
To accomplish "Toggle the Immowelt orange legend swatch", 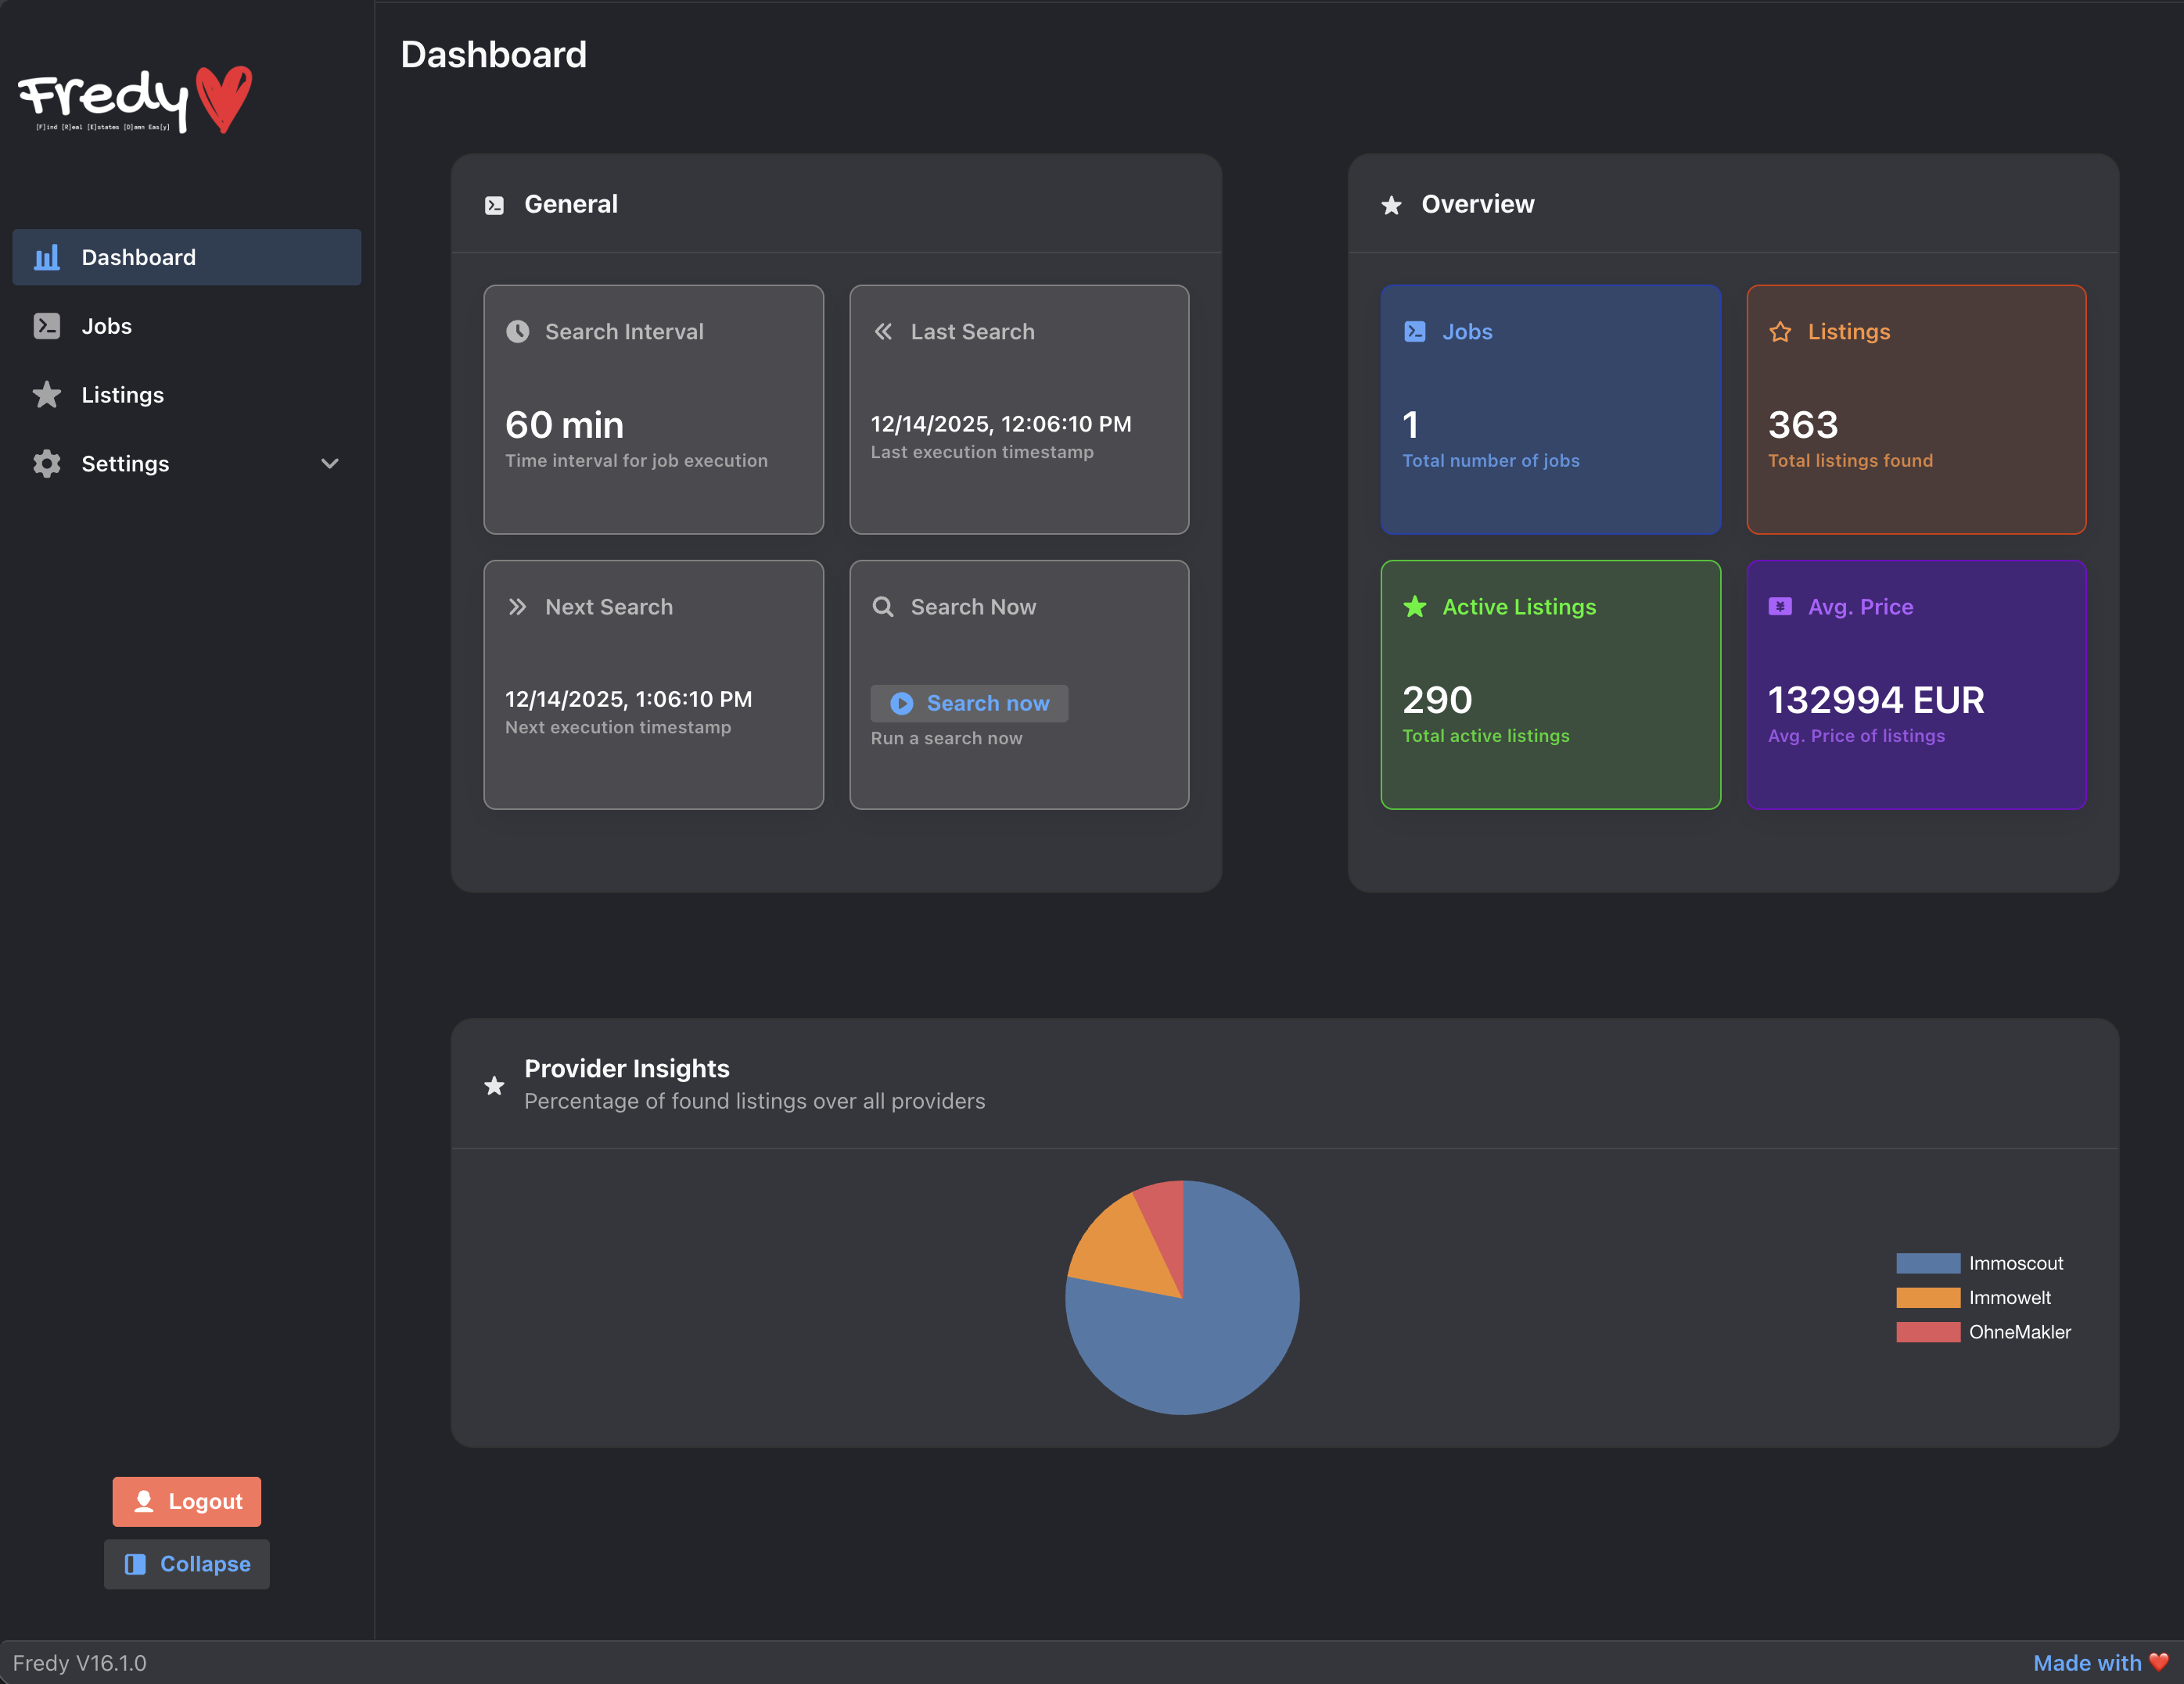I will point(1928,1297).
